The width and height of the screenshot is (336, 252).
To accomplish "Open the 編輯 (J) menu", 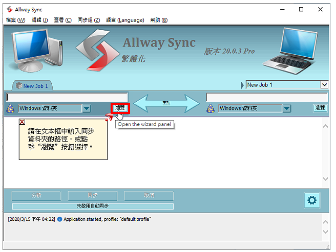I will [x=39, y=20].
